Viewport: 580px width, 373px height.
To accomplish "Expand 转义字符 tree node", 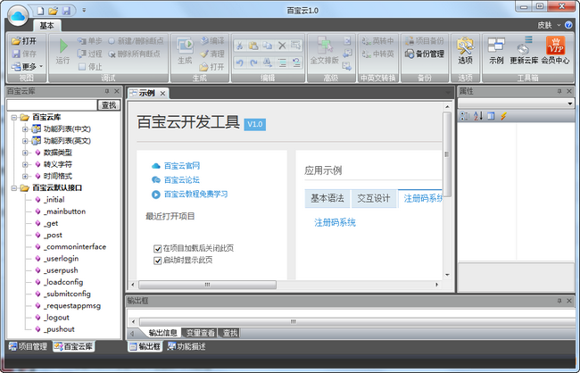I will 25,164.
